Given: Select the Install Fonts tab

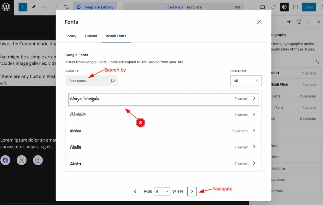Looking at the screenshot, I should tap(116, 36).
